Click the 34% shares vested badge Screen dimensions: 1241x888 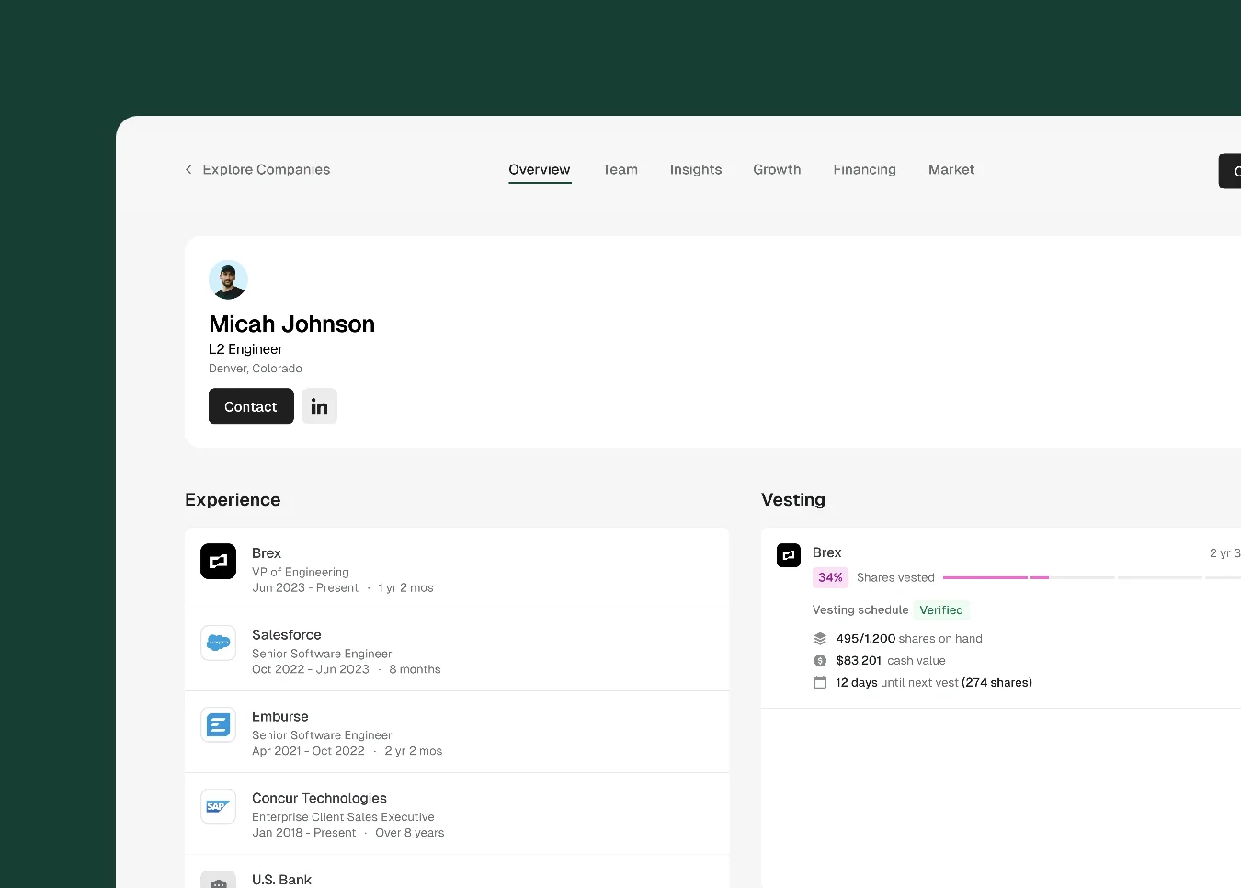[x=830, y=577]
